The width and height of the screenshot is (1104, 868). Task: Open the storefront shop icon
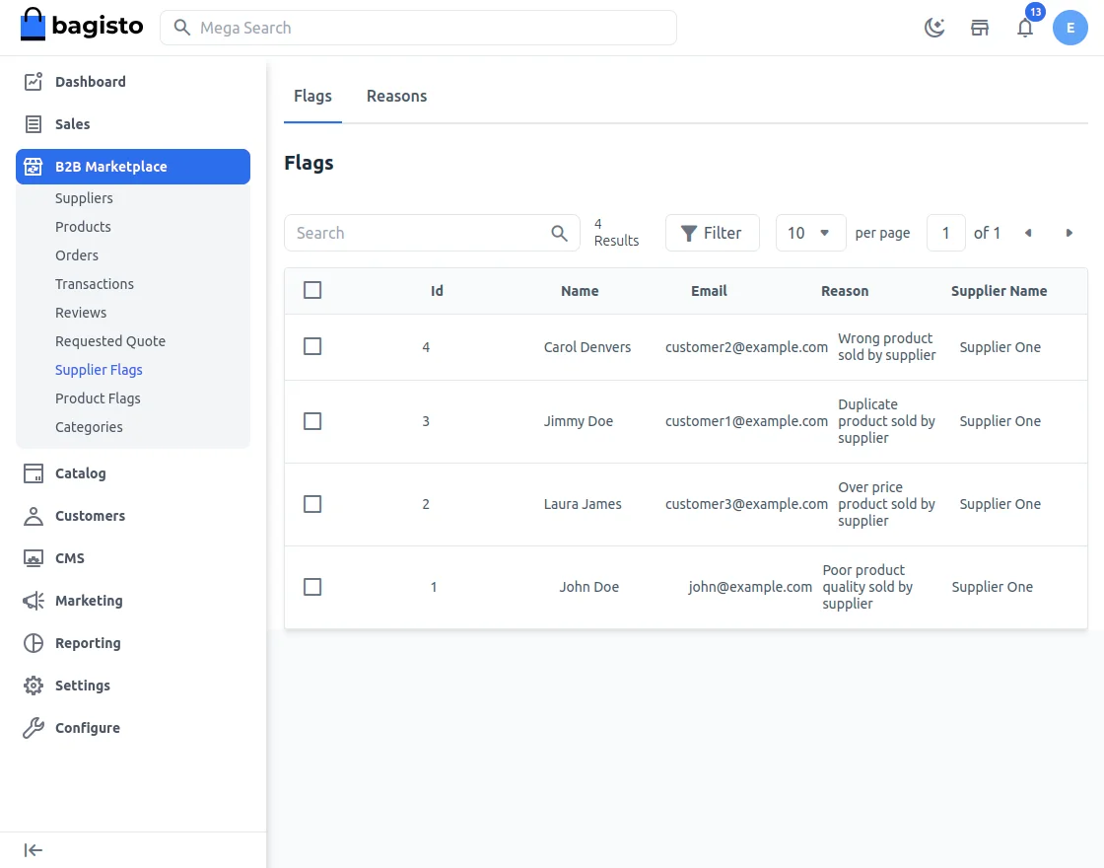(980, 28)
